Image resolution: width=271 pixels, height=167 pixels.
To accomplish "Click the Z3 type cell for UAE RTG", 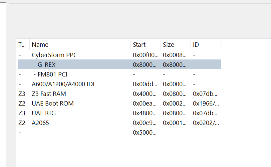I will pyautogui.click(x=22, y=113).
